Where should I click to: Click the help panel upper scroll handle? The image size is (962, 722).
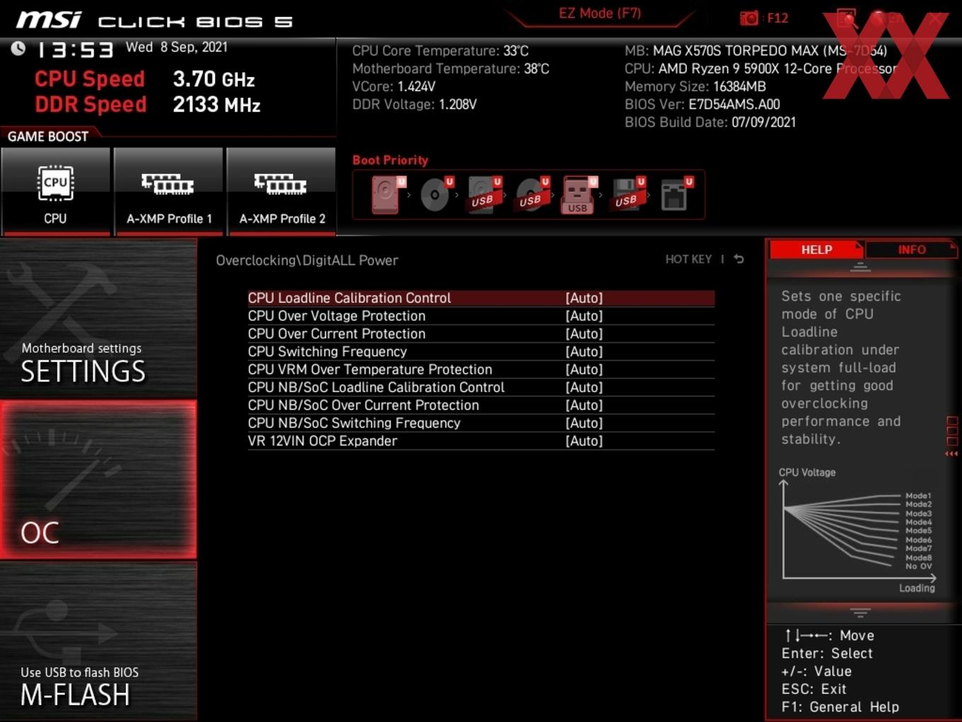coord(860,267)
